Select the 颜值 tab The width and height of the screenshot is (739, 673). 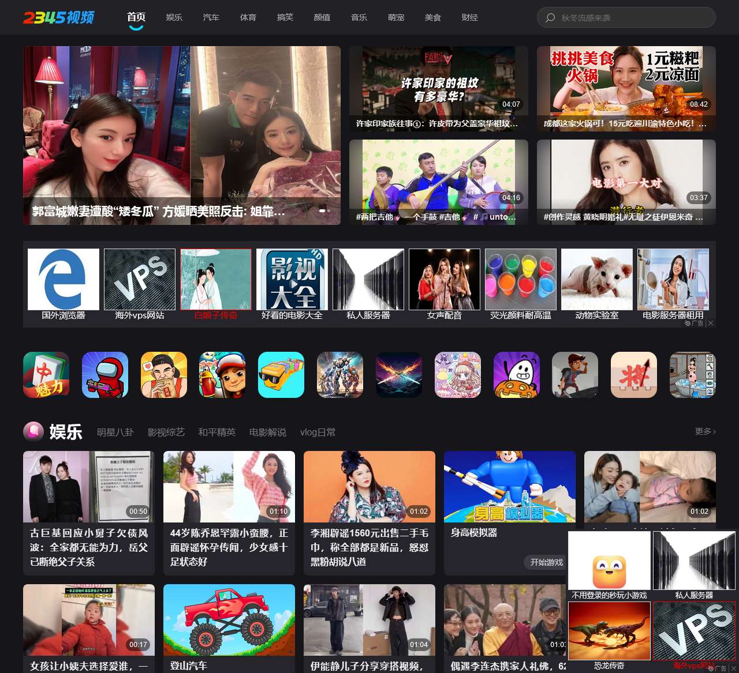coord(322,17)
